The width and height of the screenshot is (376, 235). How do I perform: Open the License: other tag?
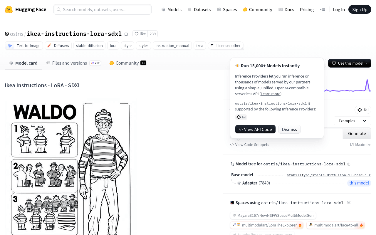226,46
